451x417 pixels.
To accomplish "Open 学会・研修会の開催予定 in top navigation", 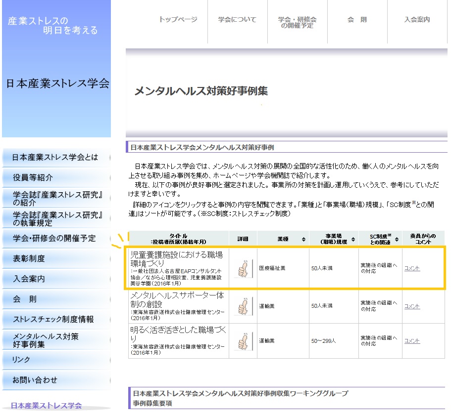I will [x=297, y=22].
